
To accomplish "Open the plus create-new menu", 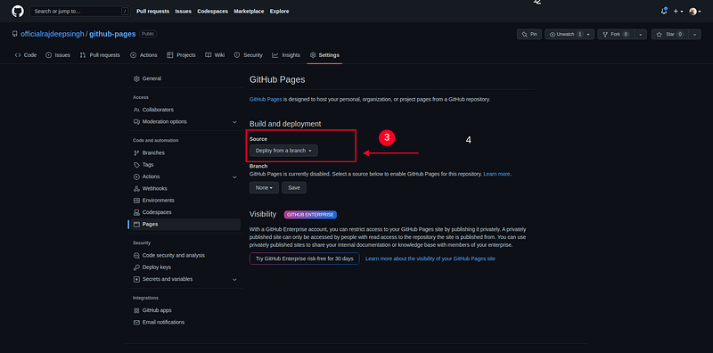I will pyautogui.click(x=678, y=12).
